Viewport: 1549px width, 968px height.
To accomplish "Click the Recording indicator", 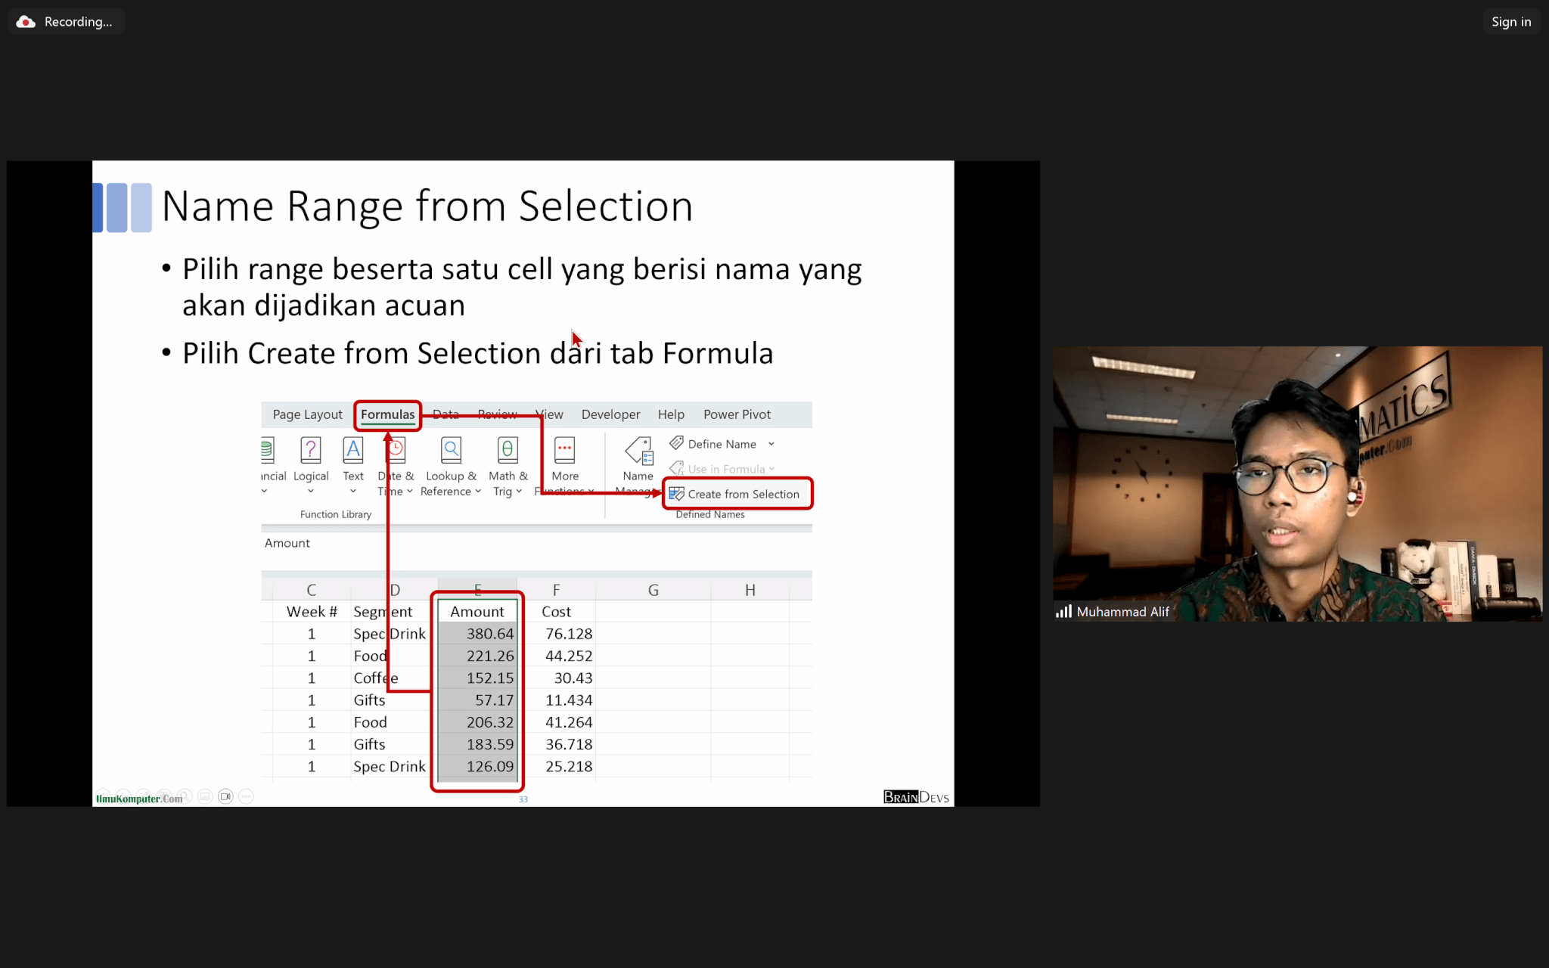I will [x=67, y=22].
